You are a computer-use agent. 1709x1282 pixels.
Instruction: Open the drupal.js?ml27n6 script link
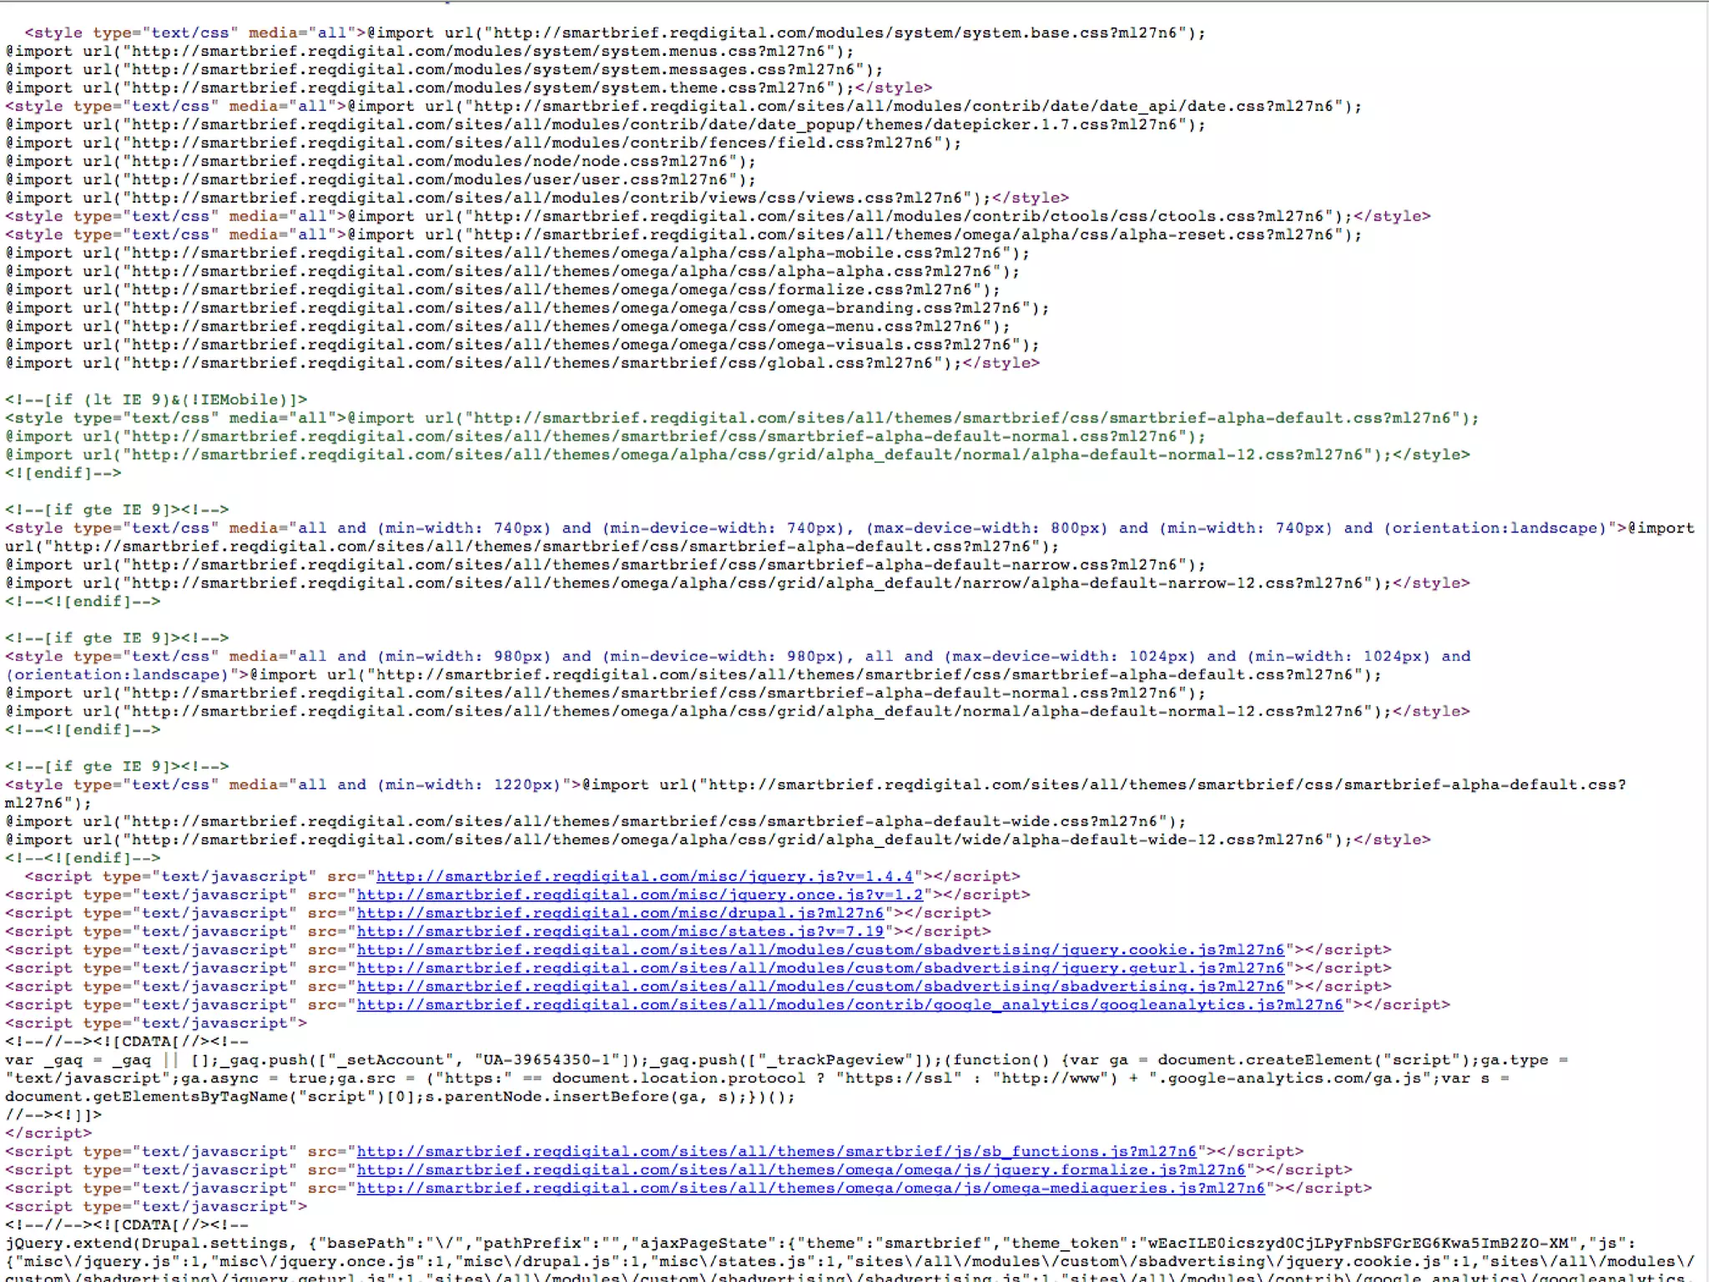click(620, 913)
